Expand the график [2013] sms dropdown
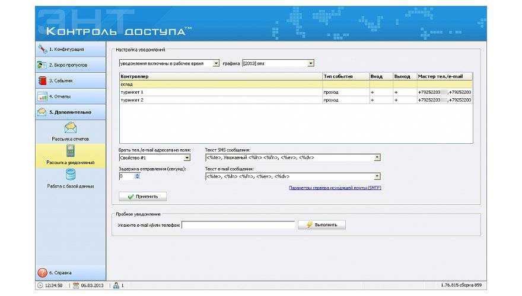522x296 pixels. [x=310, y=63]
